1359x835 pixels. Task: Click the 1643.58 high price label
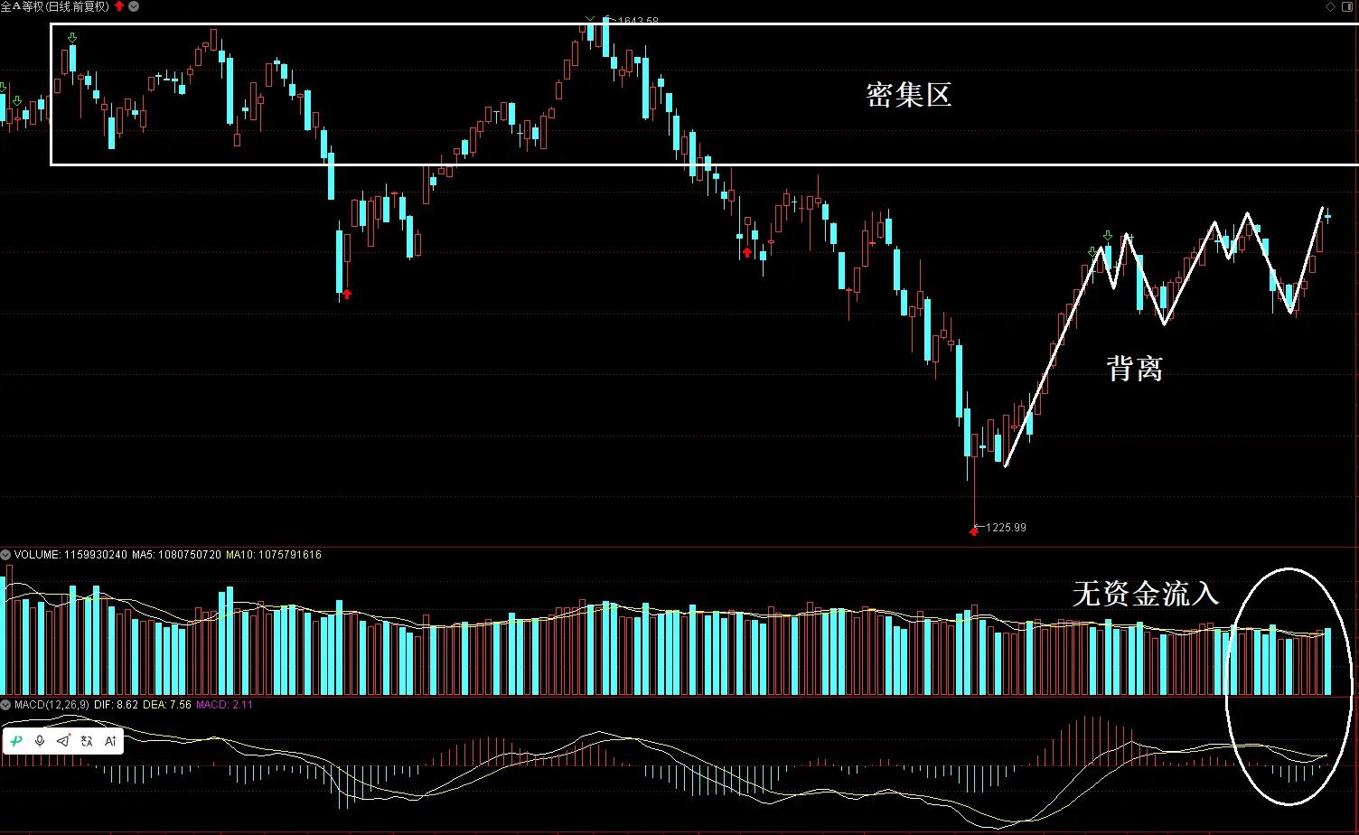coord(638,21)
